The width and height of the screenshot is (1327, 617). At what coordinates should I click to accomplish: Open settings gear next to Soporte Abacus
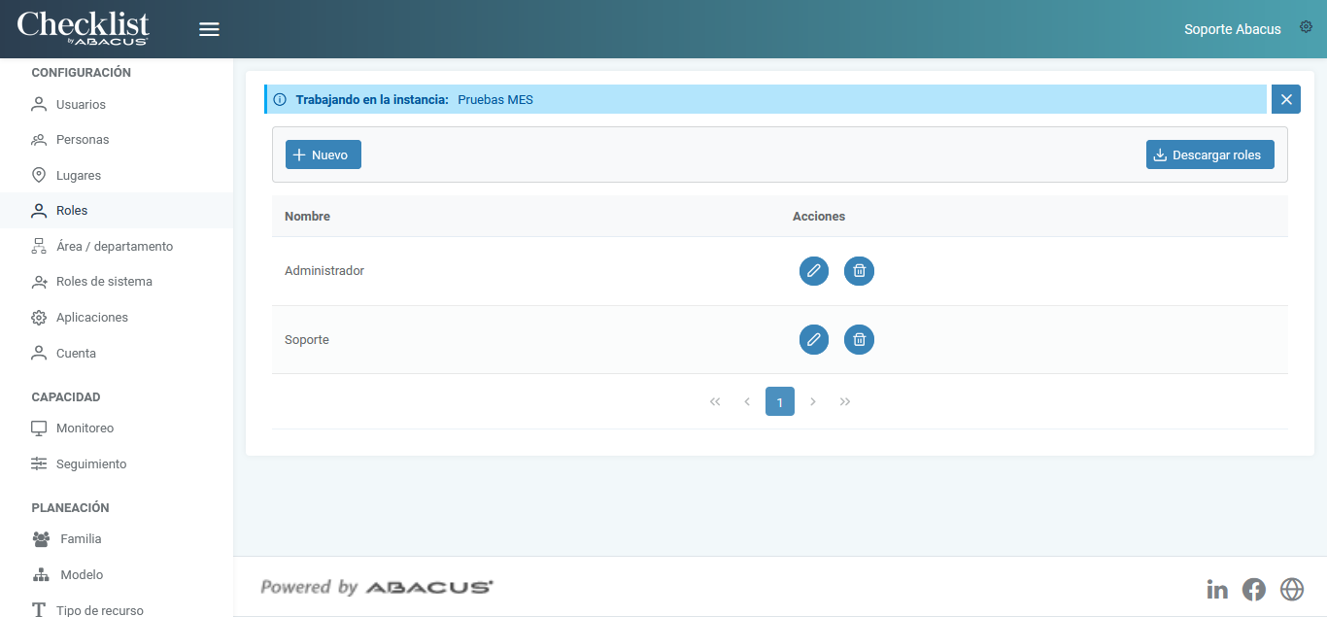point(1306,27)
